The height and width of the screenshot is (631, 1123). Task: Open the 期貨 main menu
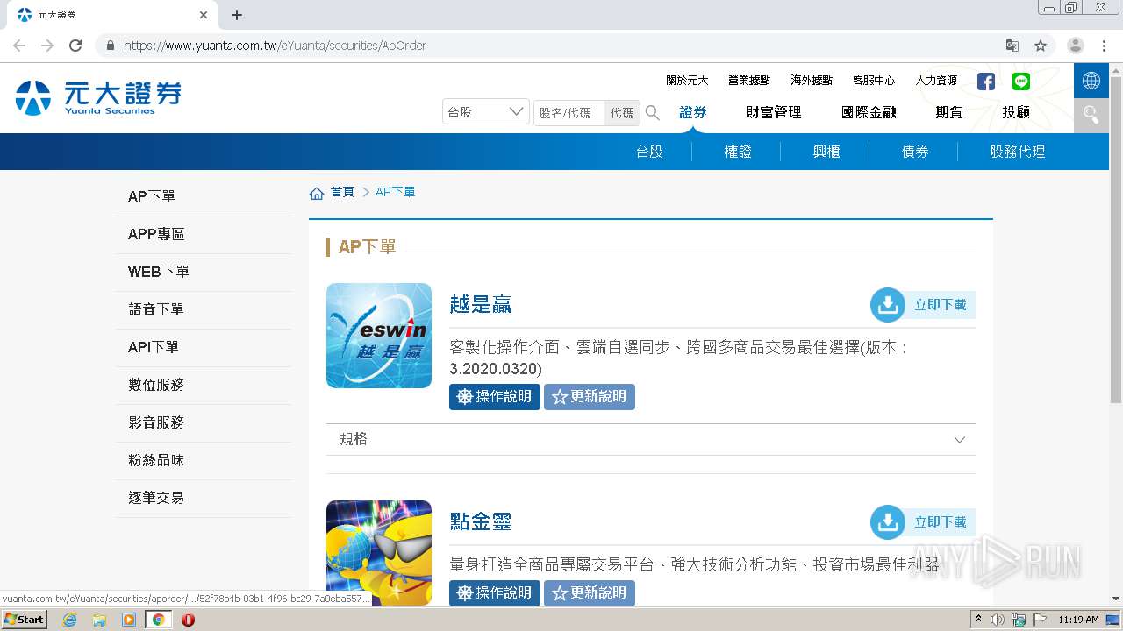click(x=949, y=112)
